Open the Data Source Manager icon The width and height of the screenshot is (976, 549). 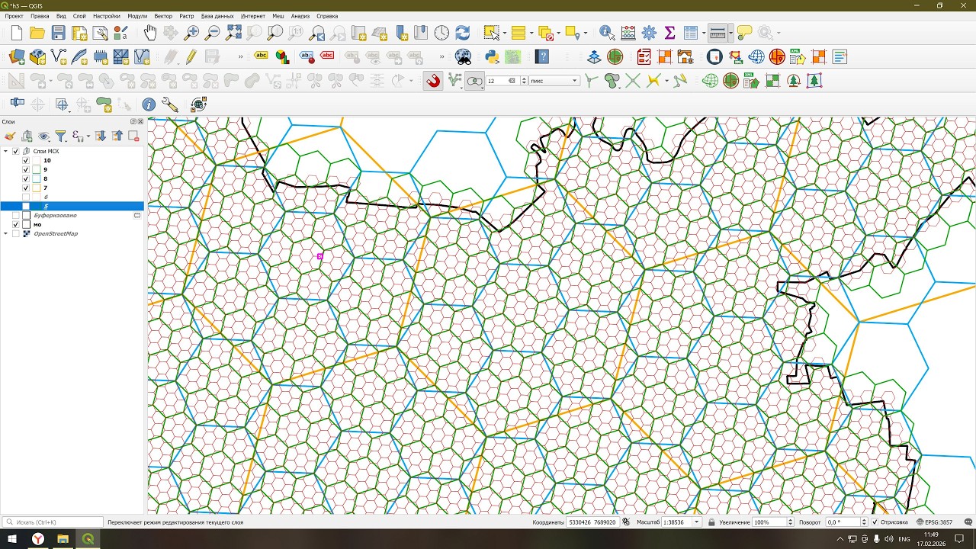coord(16,57)
